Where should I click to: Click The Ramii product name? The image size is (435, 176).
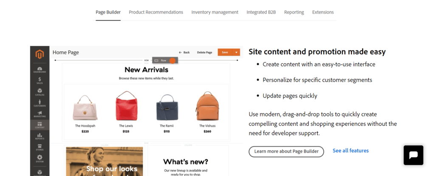coord(167,126)
